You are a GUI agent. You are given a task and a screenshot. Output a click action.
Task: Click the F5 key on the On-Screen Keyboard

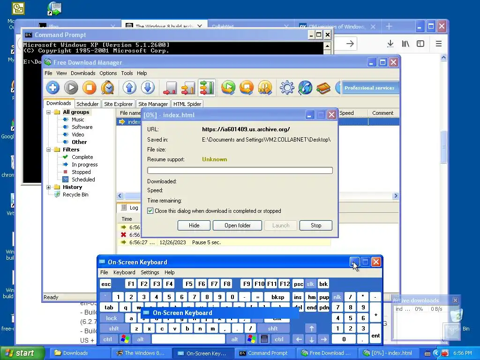tap(189, 284)
